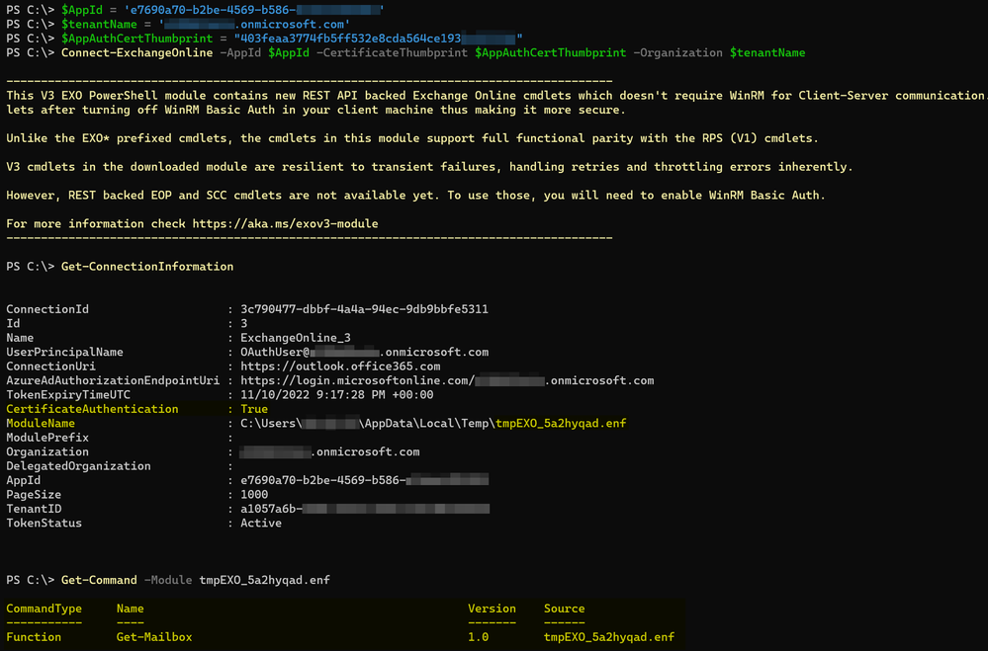Click the -Module parameter of Get-Command
The width and height of the screenshot is (988, 651).
tap(168, 580)
